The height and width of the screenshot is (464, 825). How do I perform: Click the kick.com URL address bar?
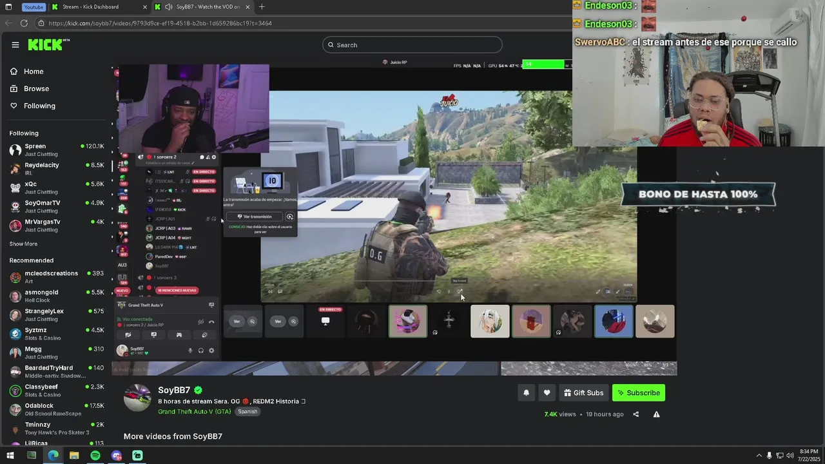(303, 23)
